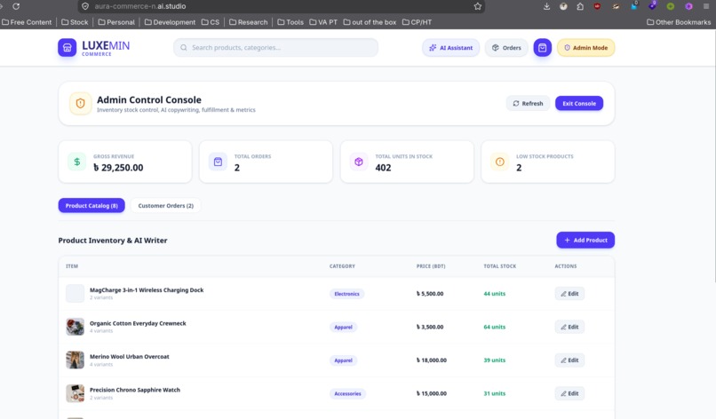
Task: Open the browser downloads icon
Action: 546,6
